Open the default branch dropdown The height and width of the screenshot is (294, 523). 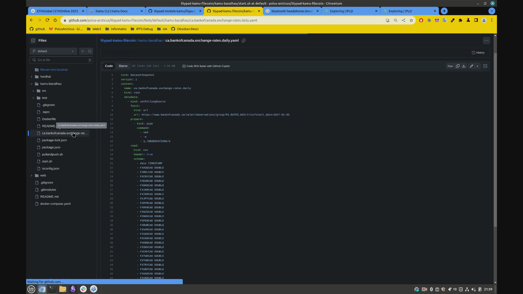53,51
